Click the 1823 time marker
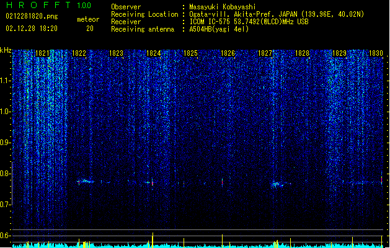Image resolution: width=390 pixels, height=248 pixels. pos(116,53)
